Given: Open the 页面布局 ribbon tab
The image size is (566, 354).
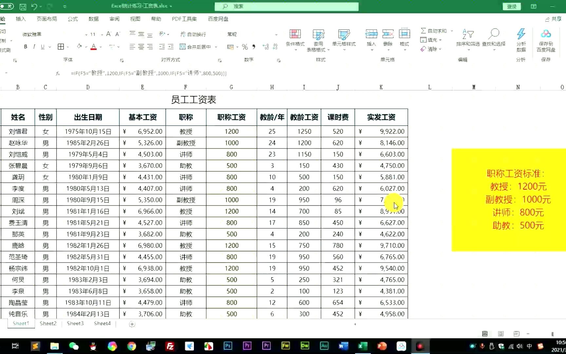Looking at the screenshot, I should (47, 19).
